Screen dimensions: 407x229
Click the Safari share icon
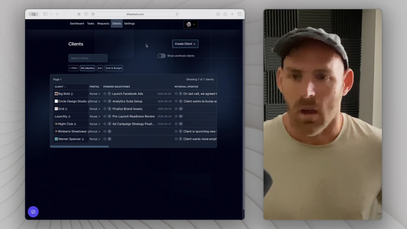(225, 14)
